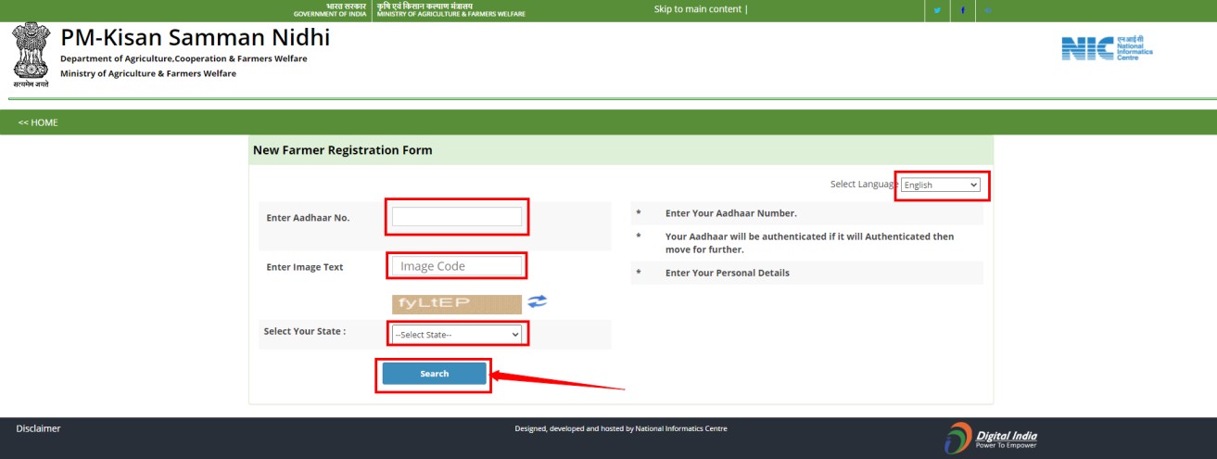
Task: Click the Digital India logo in footer
Action: point(991,438)
